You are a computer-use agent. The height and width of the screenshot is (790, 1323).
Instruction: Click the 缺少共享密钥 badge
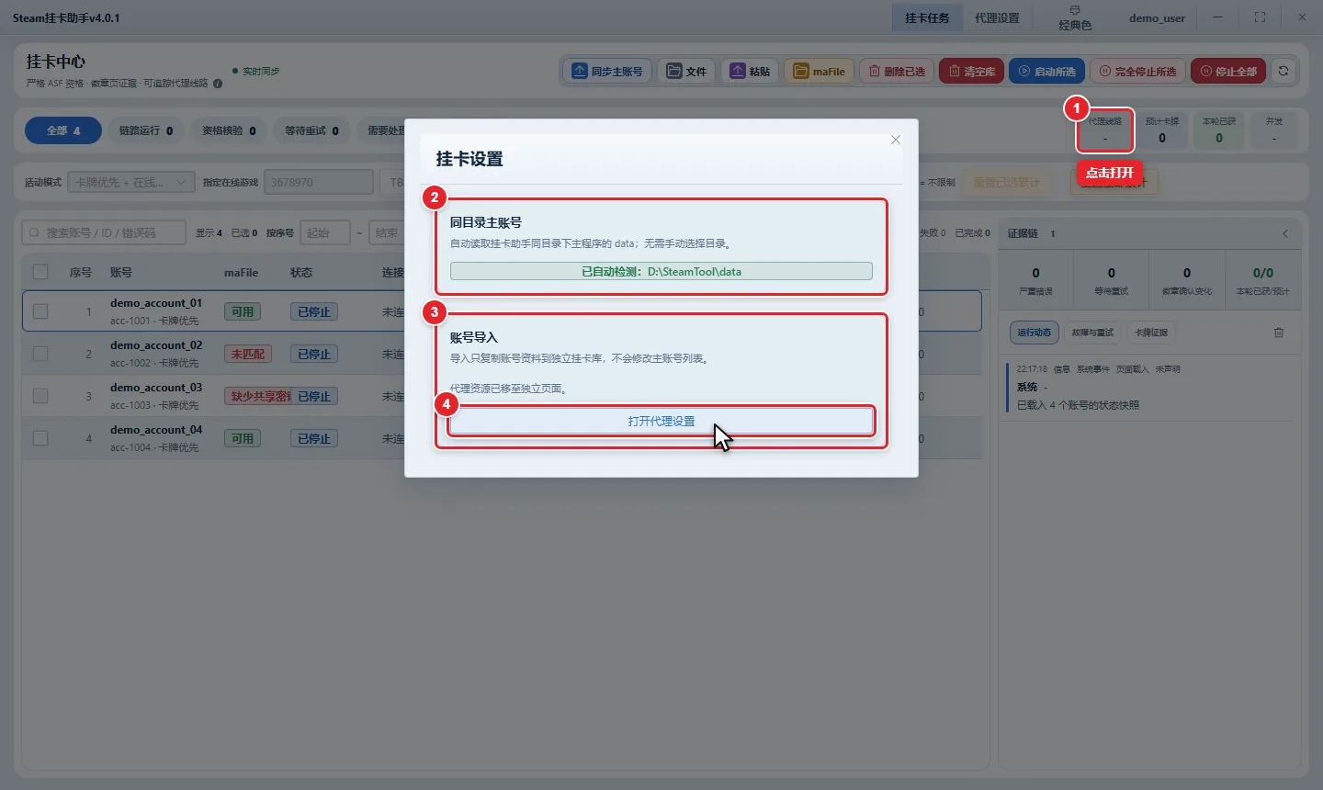tap(258, 396)
